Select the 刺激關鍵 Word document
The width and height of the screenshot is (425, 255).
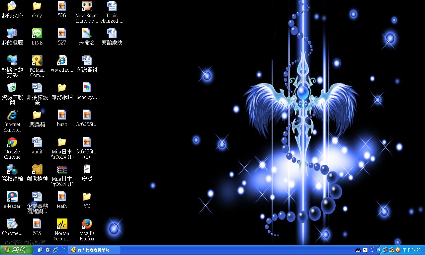pyautogui.click(x=87, y=60)
